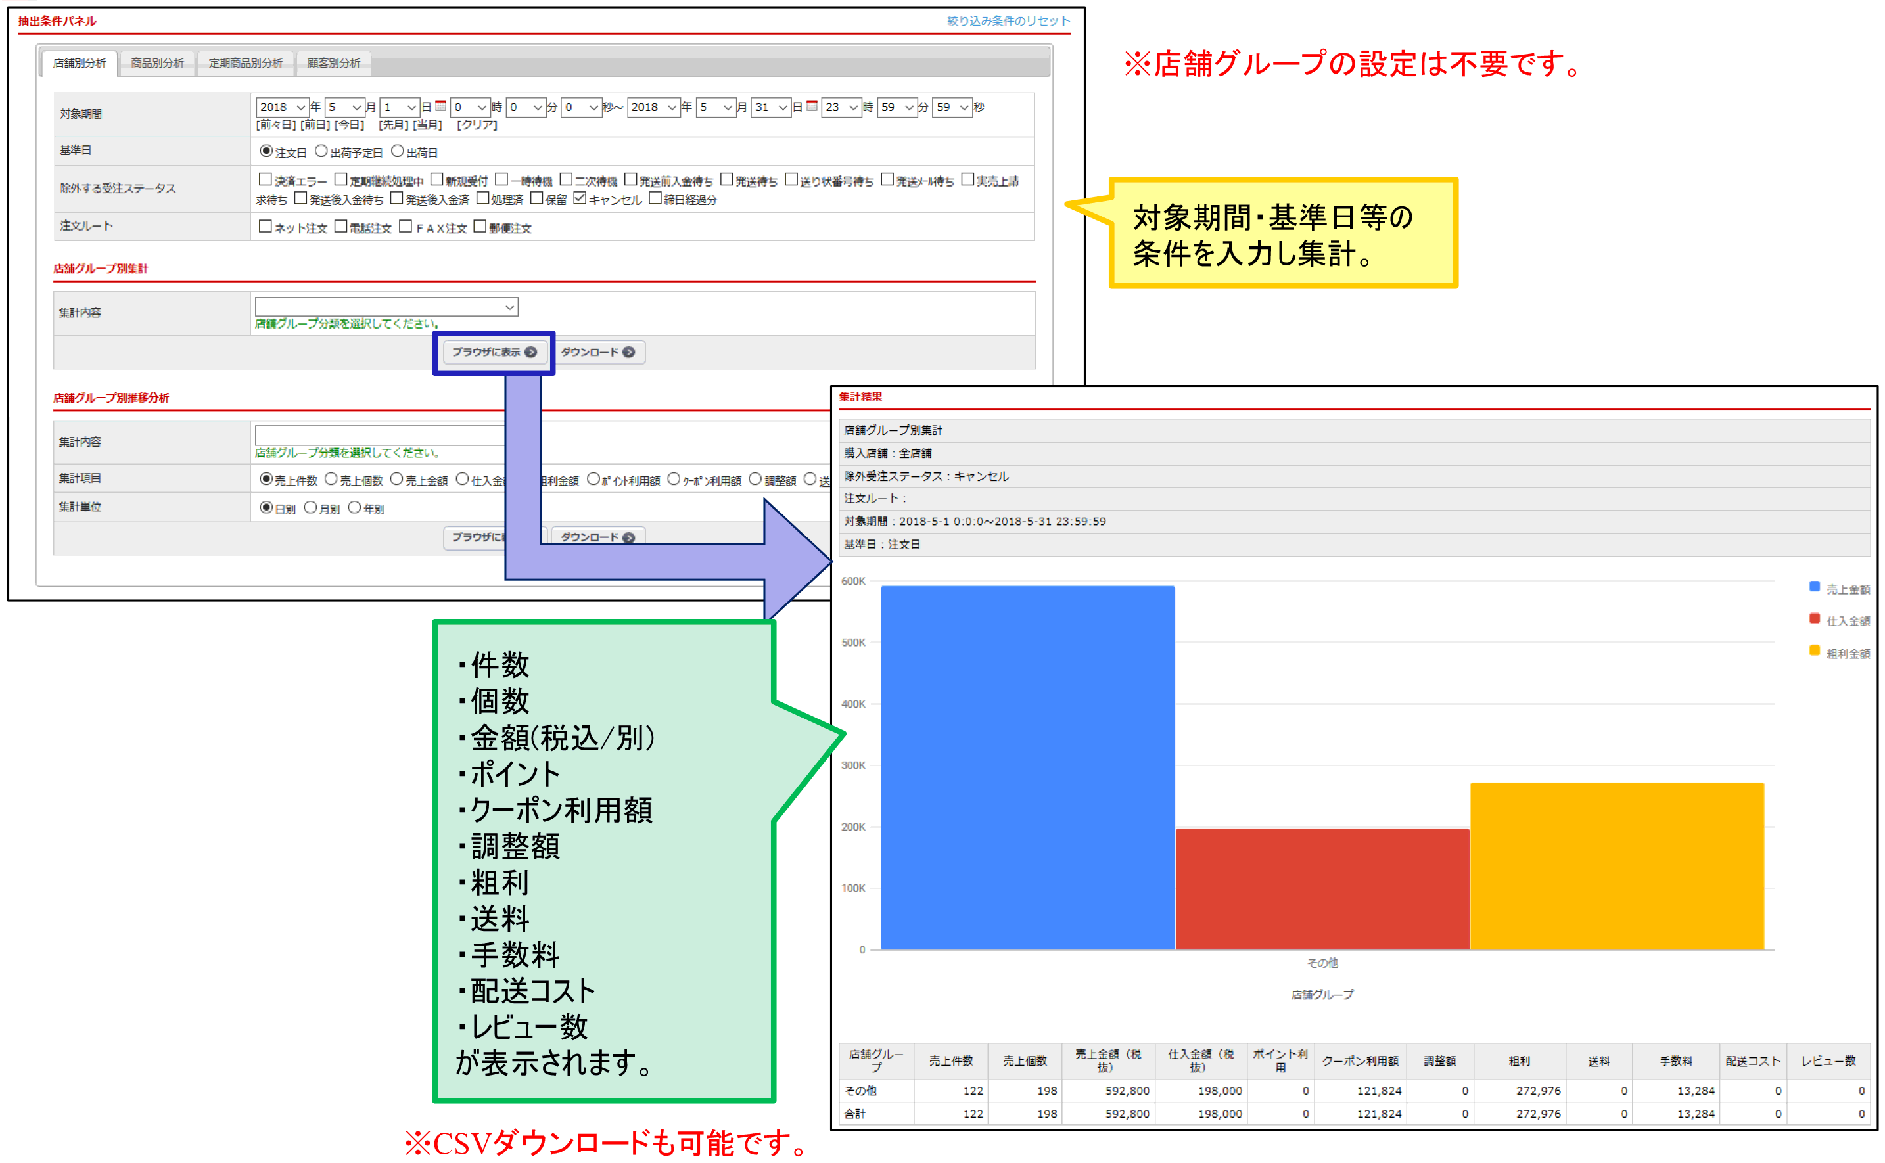Click 売上金額 blue legend marker

pyautogui.click(x=1814, y=587)
